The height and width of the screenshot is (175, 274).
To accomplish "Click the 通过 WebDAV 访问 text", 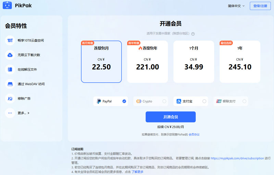I will click(31, 84).
